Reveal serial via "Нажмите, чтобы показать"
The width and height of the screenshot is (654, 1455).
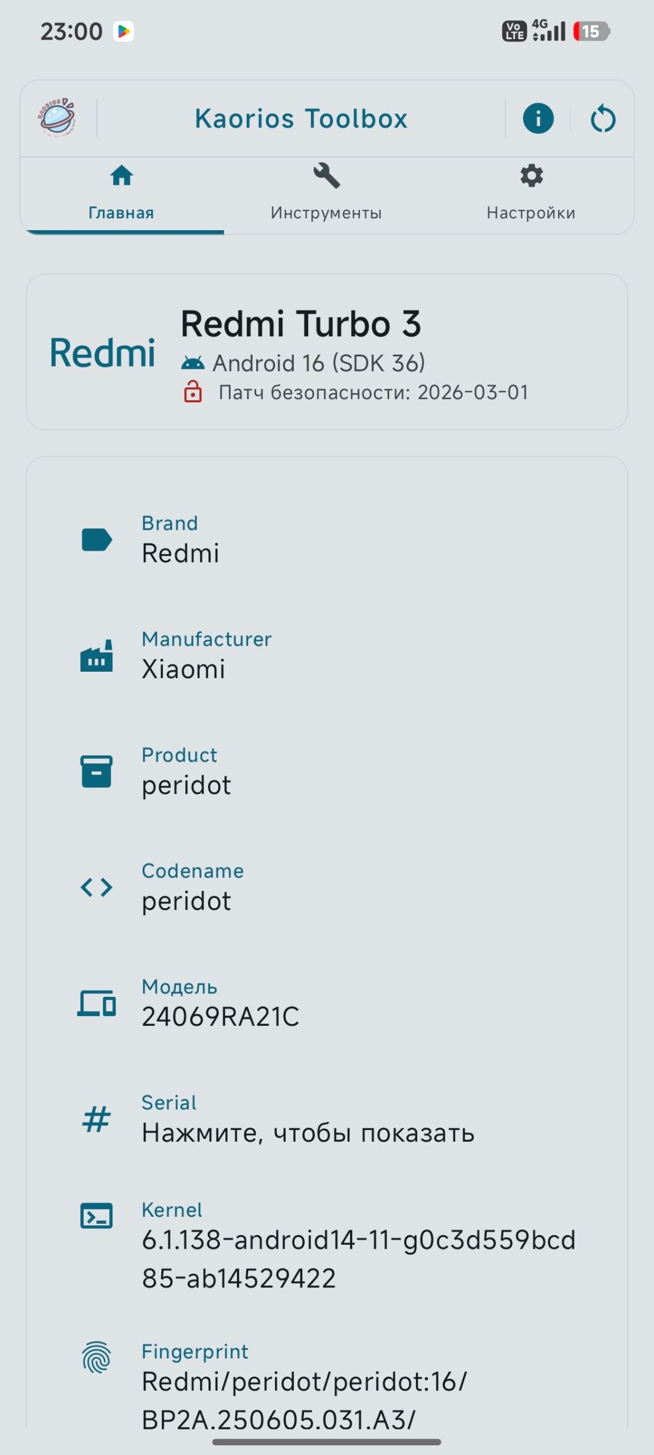coord(307,1133)
